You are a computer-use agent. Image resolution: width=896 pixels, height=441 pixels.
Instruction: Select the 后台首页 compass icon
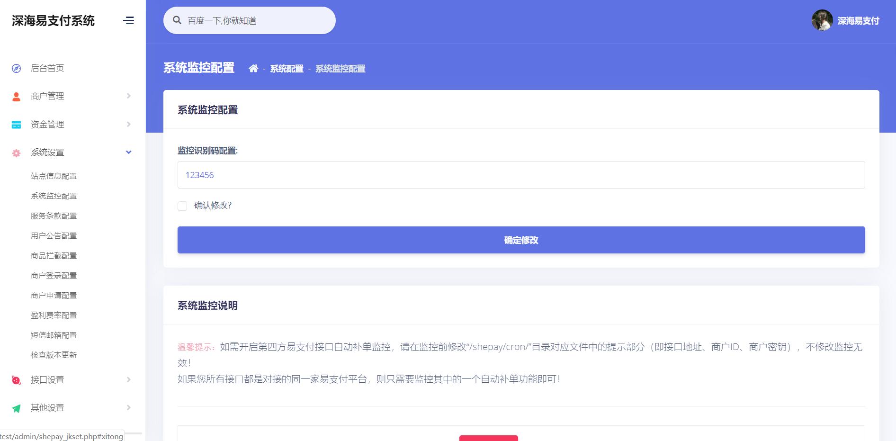point(16,68)
